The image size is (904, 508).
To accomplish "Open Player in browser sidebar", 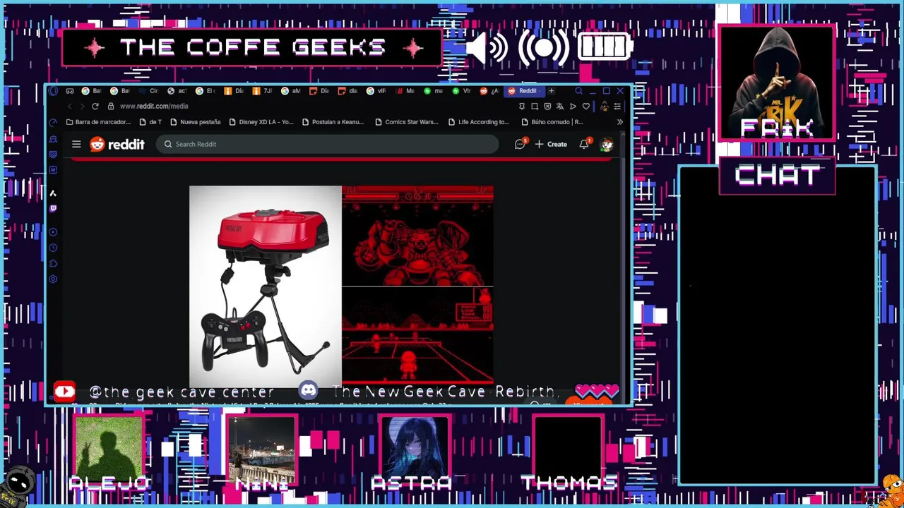I will click(53, 232).
